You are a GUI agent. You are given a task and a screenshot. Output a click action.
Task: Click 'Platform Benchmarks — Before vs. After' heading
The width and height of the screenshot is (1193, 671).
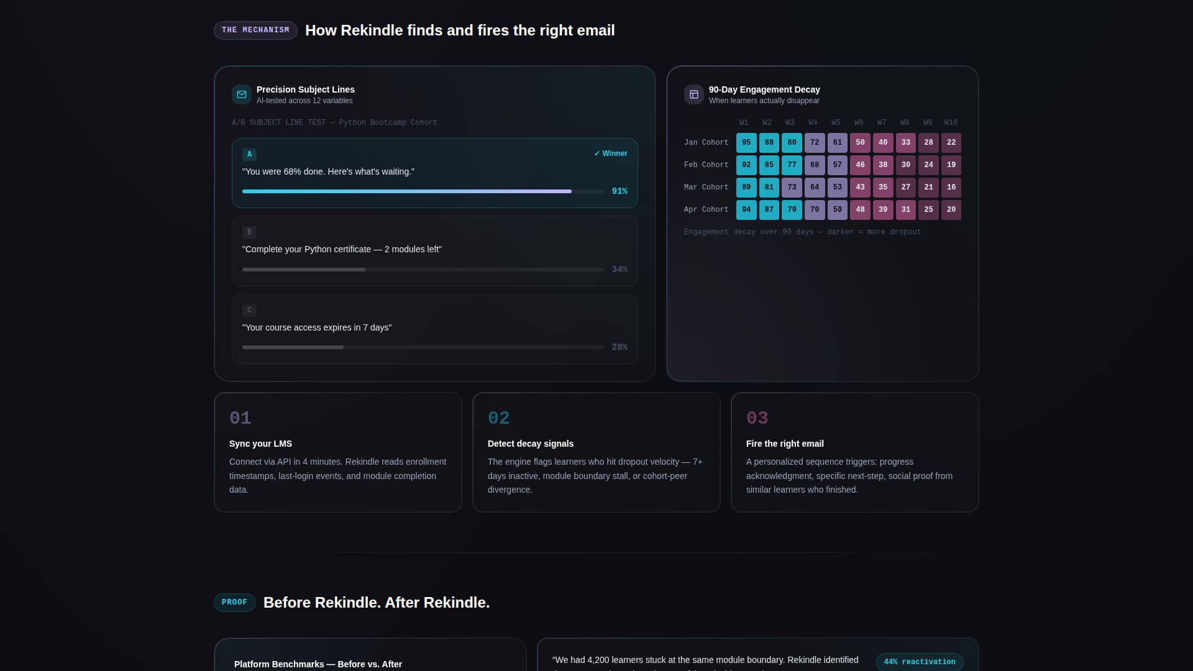(318, 664)
